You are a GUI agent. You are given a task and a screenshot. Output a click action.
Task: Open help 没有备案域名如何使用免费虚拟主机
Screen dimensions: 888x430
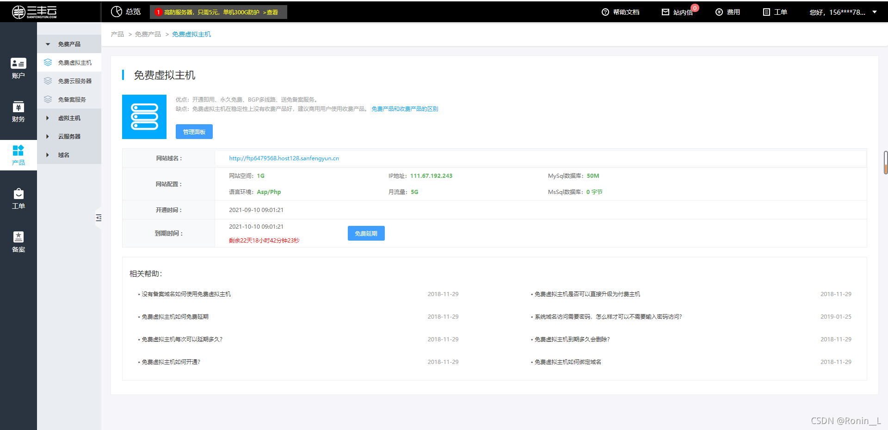click(x=186, y=294)
